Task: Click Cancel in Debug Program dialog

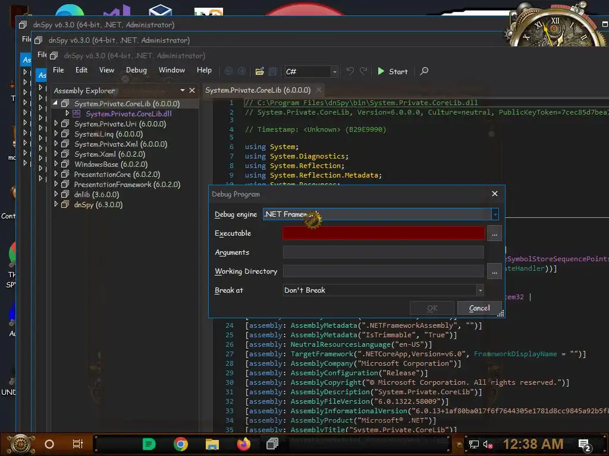Action: [x=479, y=308]
